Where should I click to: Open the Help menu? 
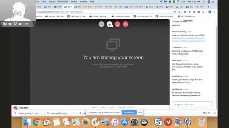click(x=92, y=1)
